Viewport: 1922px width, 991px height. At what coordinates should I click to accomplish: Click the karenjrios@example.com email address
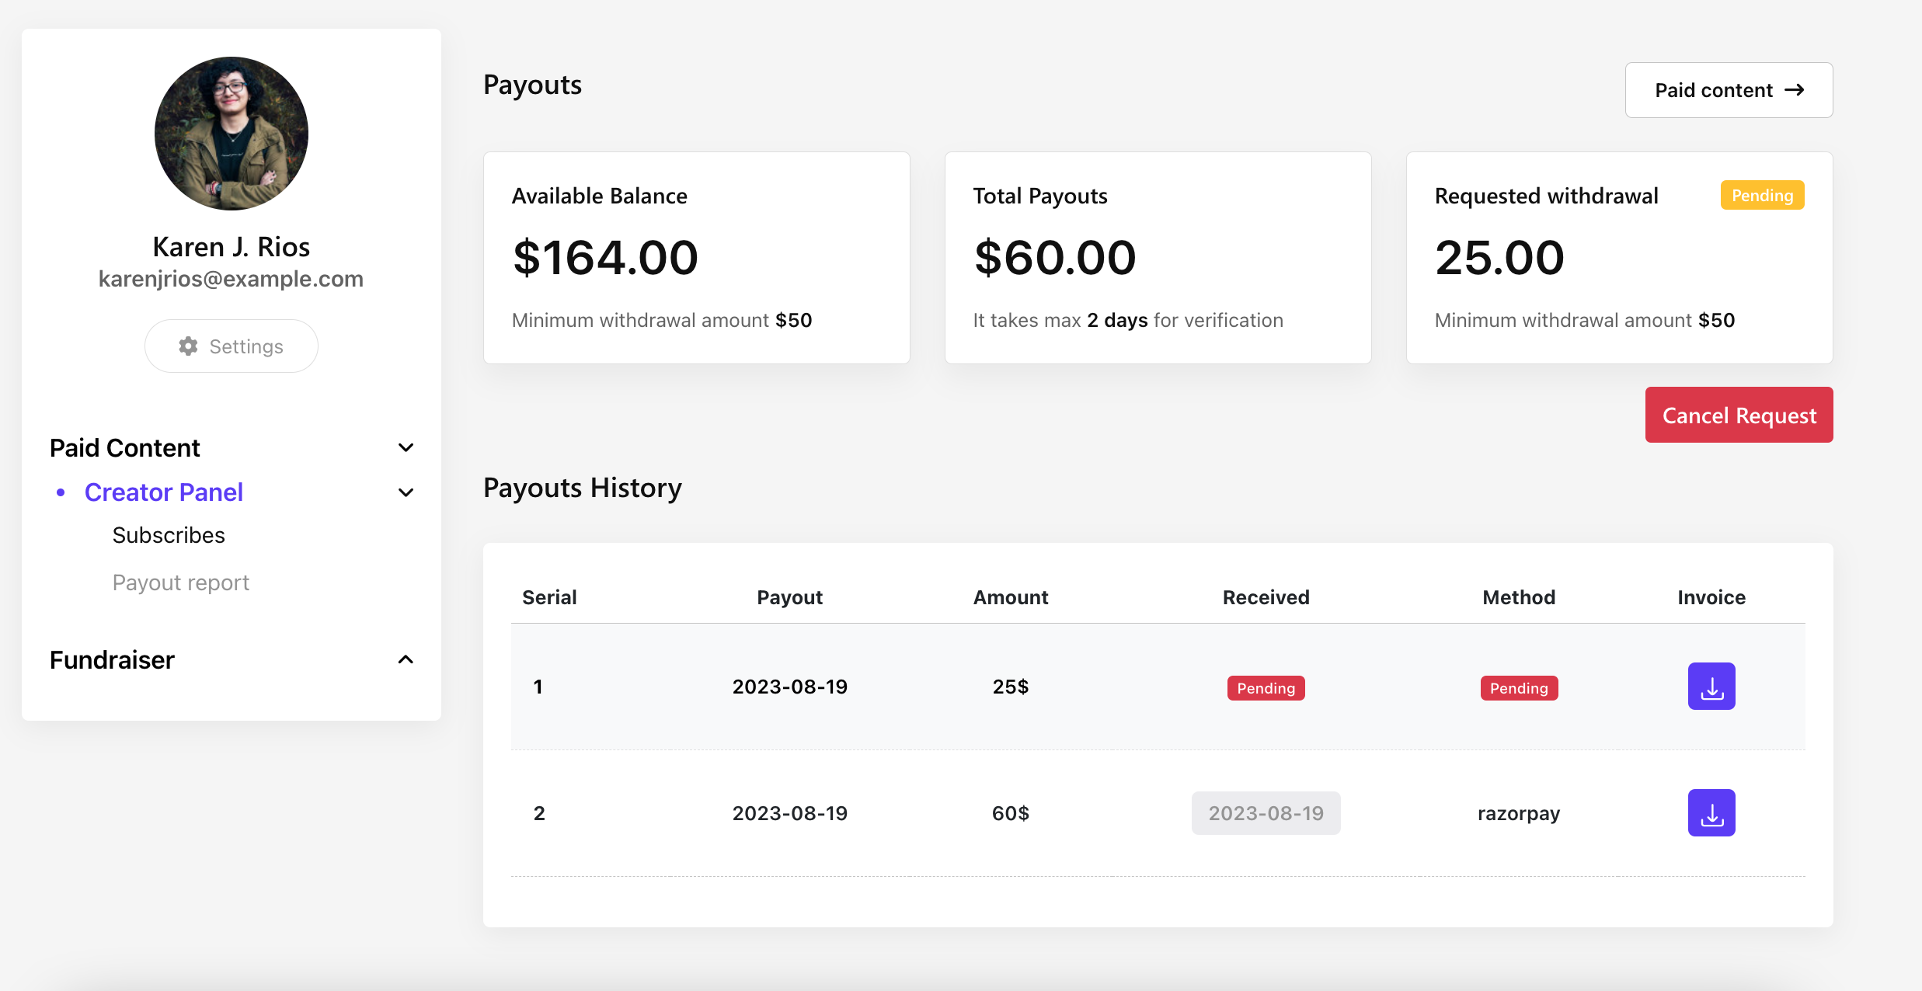pyautogui.click(x=231, y=279)
